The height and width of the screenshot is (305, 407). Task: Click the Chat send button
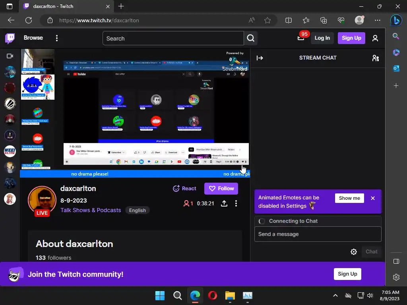click(371, 251)
